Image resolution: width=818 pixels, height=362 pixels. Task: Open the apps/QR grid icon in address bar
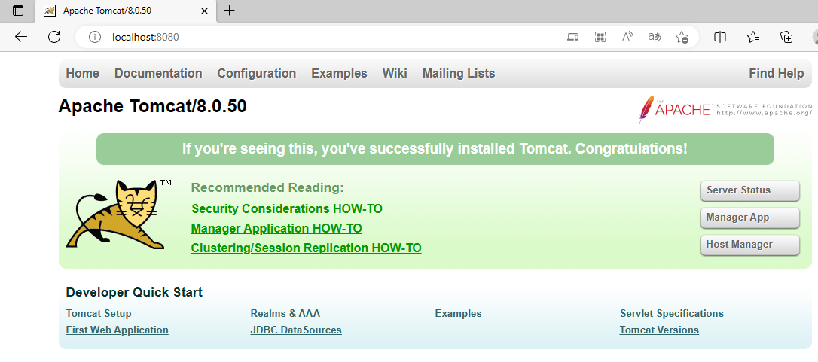(600, 37)
